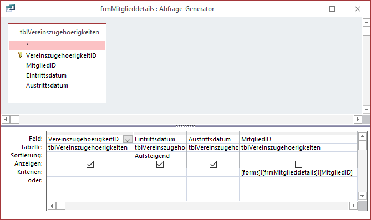Click the sort cell under MitgliedID
The height and width of the screenshot is (220, 371).
[298, 156]
